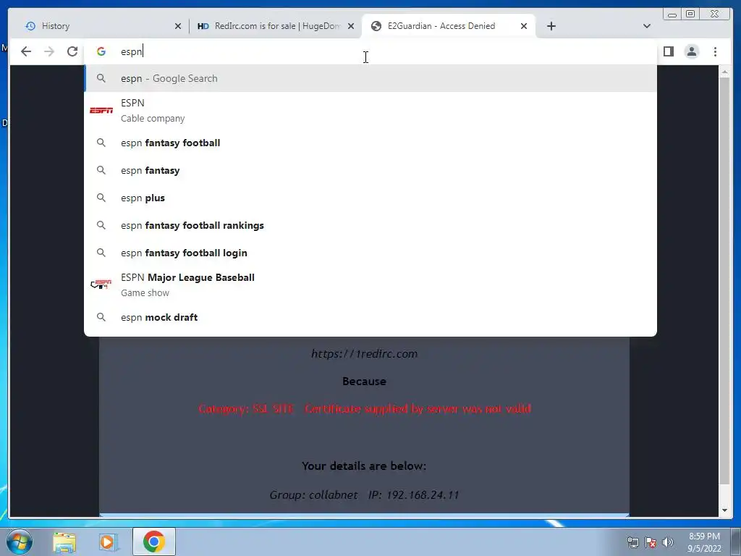Click the forward navigation arrow
Viewport: 741px width, 556px height.
49,51
